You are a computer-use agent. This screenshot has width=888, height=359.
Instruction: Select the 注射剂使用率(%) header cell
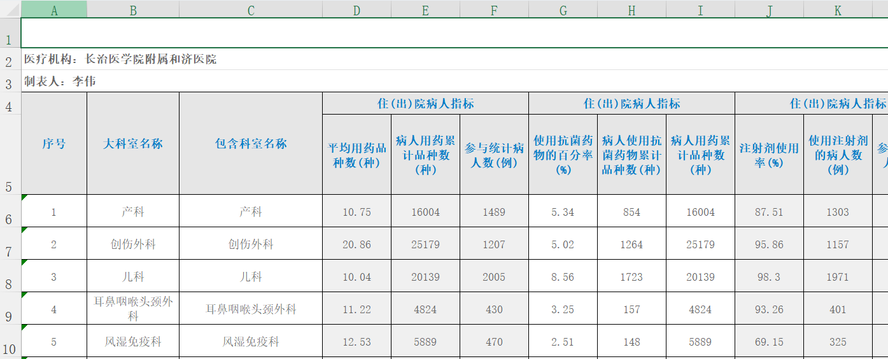(769, 155)
